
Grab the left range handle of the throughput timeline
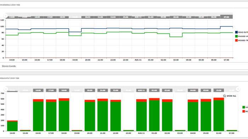[6, 89]
